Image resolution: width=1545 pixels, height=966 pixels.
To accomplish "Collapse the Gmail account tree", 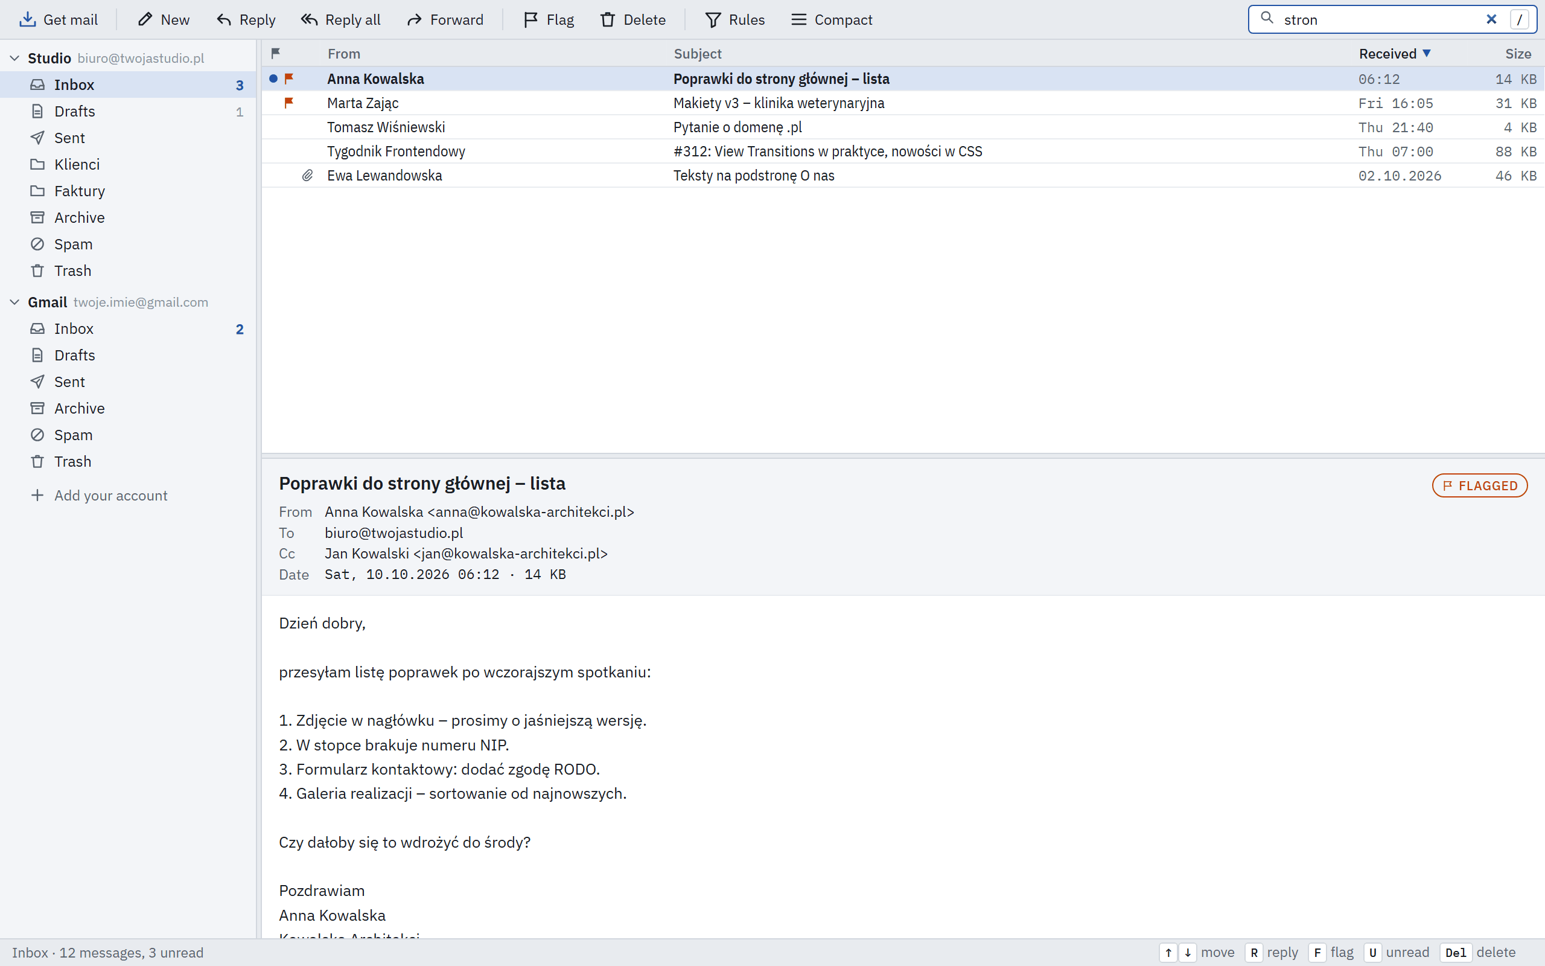I will coord(14,302).
